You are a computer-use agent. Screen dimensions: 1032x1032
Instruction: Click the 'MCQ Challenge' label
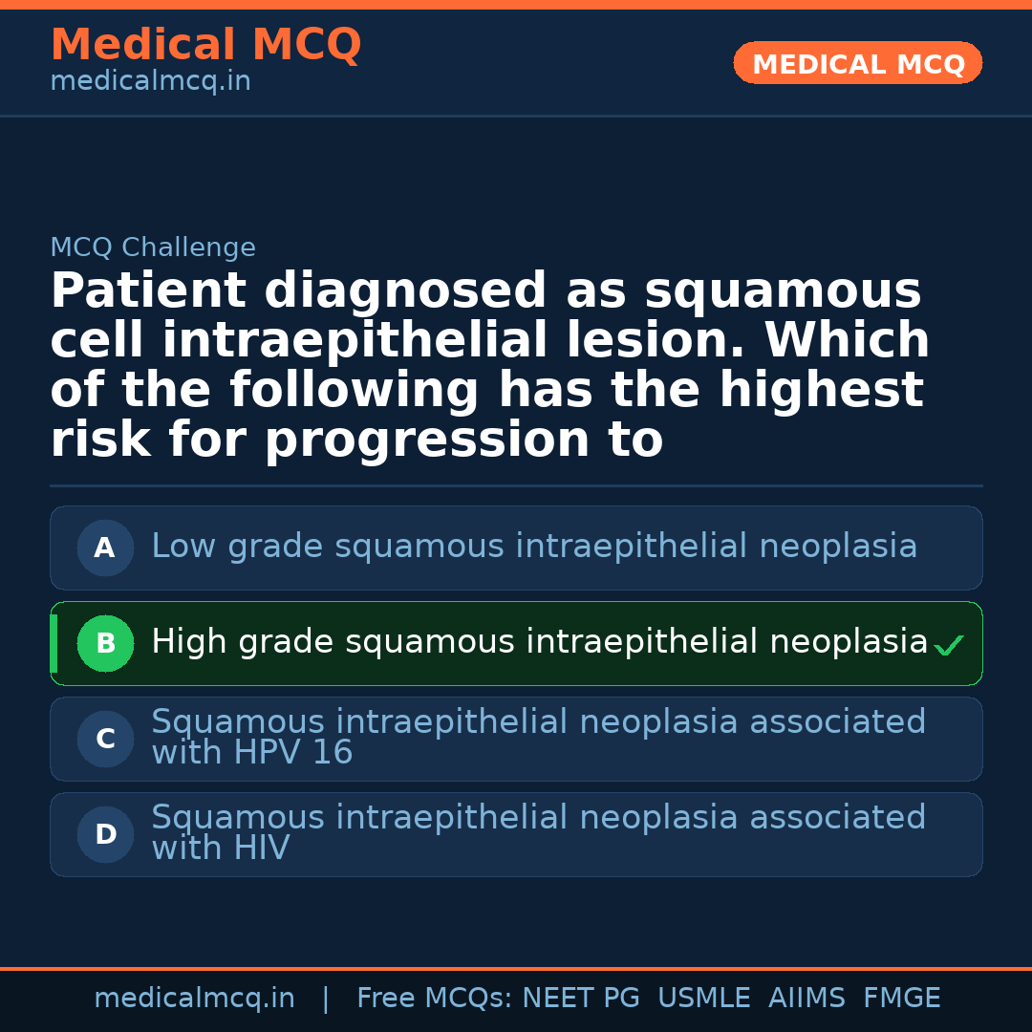pyautogui.click(x=153, y=248)
